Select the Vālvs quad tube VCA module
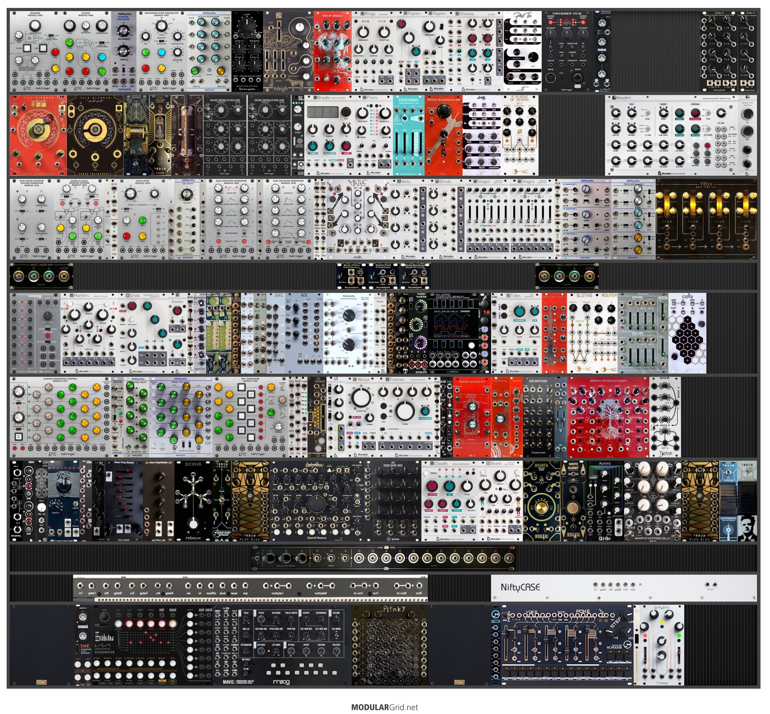This screenshot has width=770, height=714. (x=706, y=219)
